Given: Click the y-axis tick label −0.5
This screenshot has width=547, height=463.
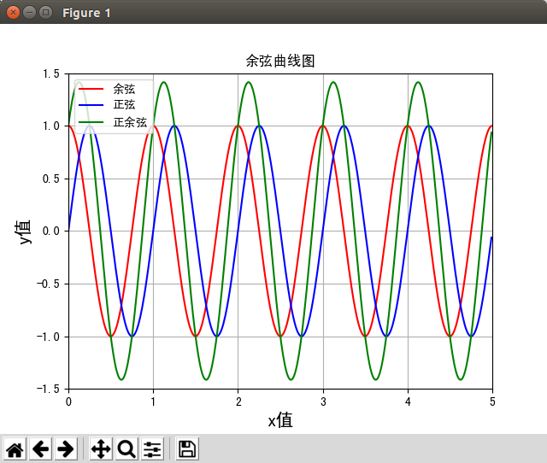Looking at the screenshot, I should coord(48,284).
